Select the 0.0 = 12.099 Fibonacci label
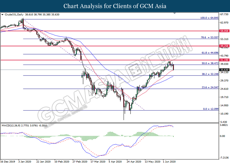Image resolution: width=230 pixels, height=164 pixels. 211,109
